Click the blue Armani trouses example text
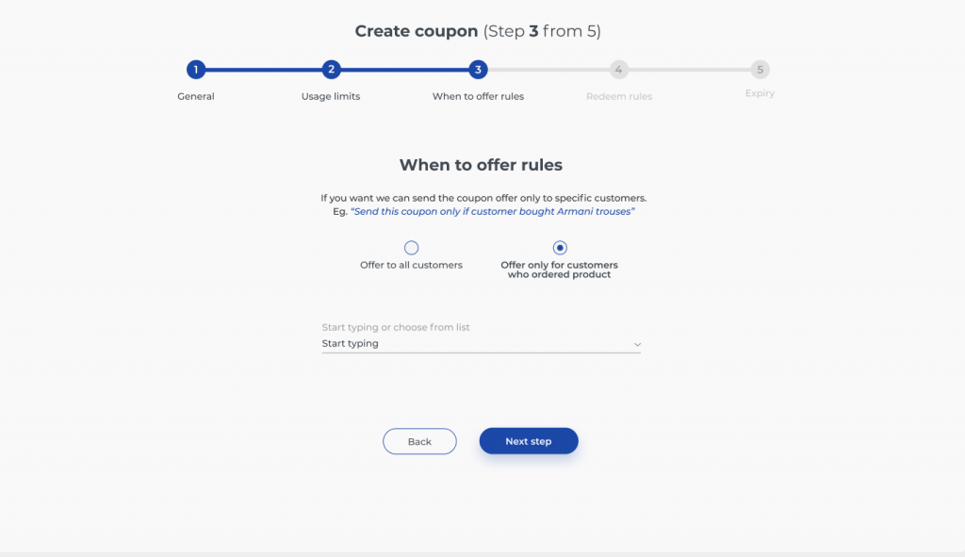The height and width of the screenshot is (557, 965). (x=492, y=211)
